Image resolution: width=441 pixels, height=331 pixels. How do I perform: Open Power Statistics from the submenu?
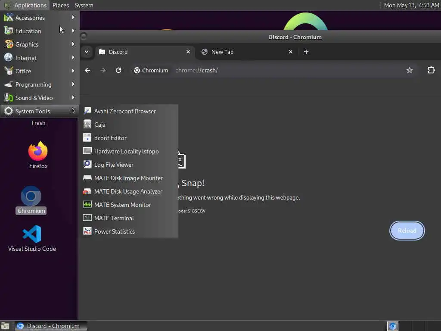point(129,231)
